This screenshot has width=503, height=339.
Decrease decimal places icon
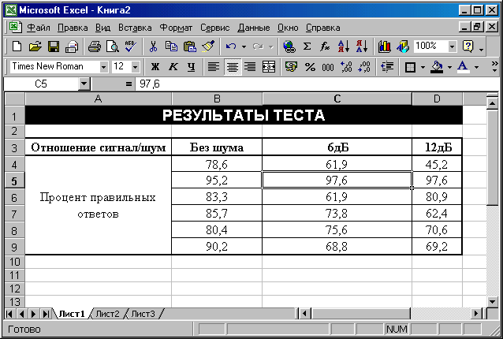(364, 67)
